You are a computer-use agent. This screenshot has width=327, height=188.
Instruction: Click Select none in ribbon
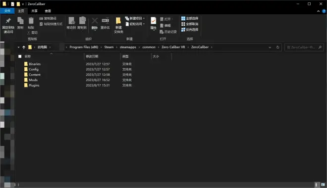(190, 24)
